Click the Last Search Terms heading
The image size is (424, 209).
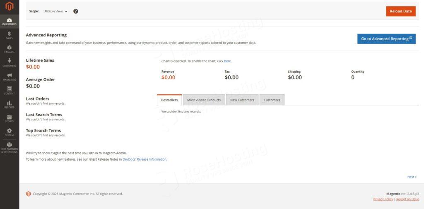[x=44, y=115]
